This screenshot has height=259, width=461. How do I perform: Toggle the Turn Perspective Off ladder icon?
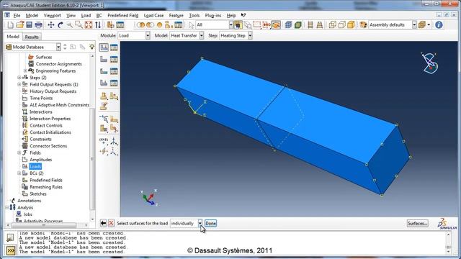310,25
